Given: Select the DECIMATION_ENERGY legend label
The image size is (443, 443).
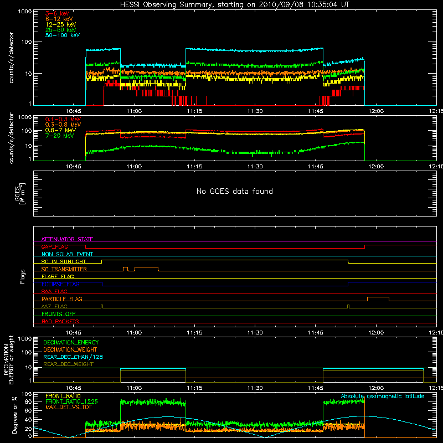Looking at the screenshot, I should point(71,342).
